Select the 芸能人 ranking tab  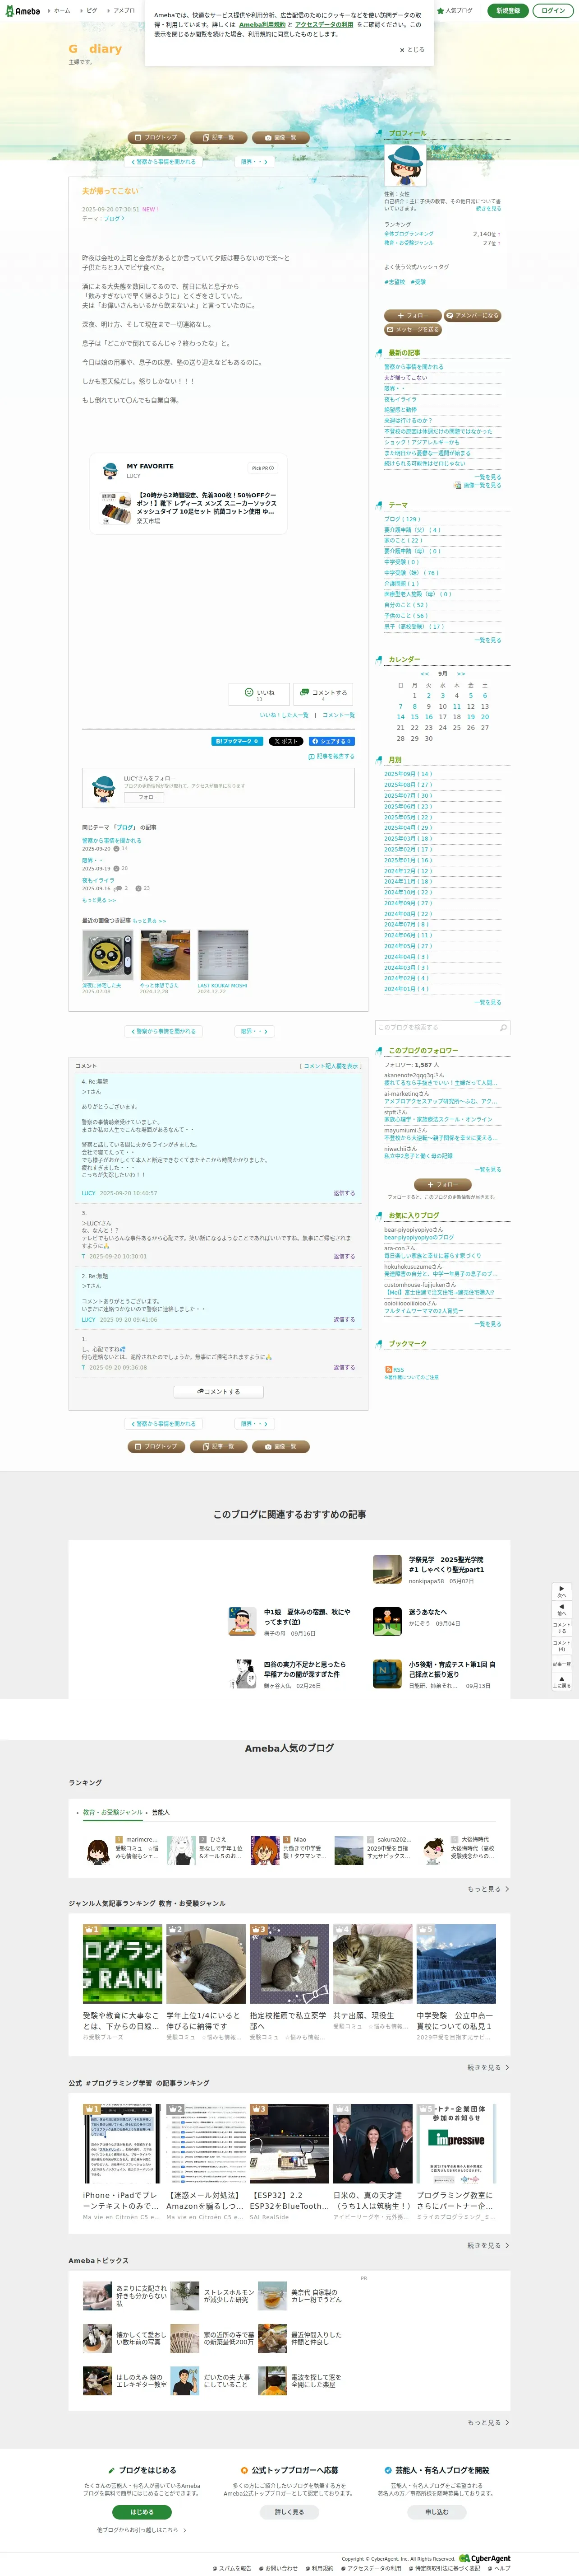click(161, 1812)
